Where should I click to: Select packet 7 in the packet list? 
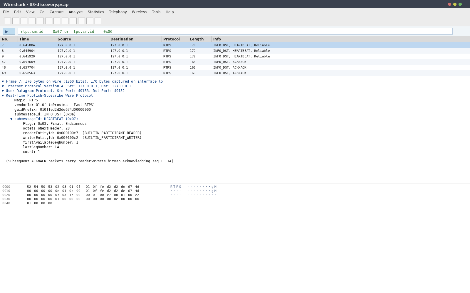(x=235, y=45)
